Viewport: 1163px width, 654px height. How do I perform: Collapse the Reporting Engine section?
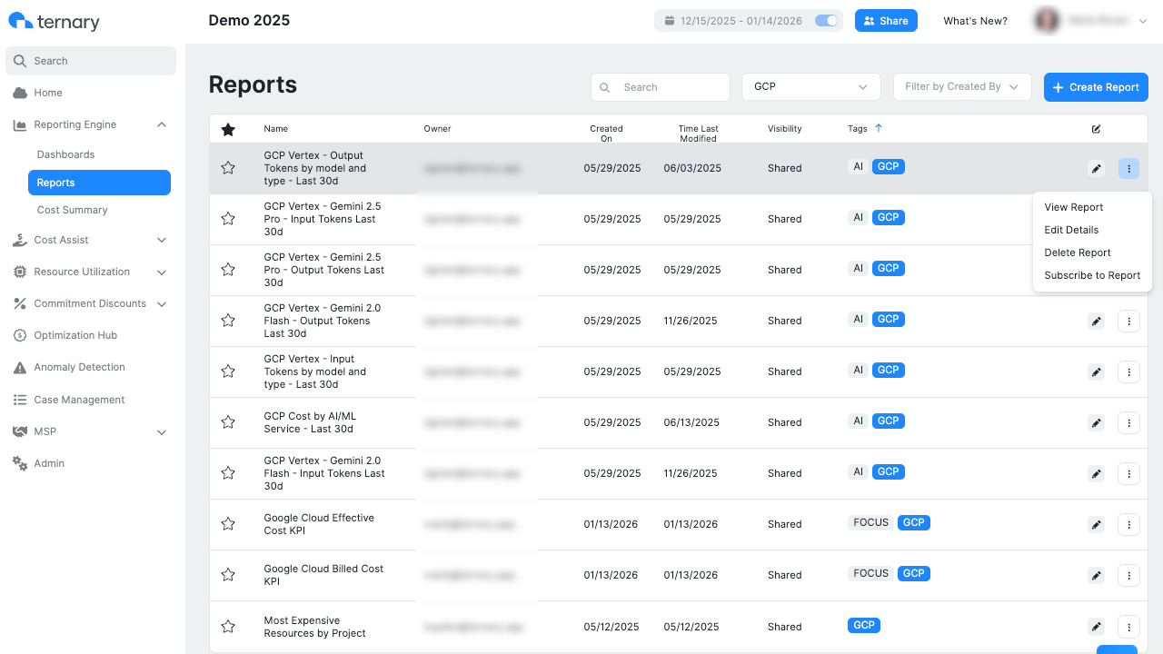162,124
